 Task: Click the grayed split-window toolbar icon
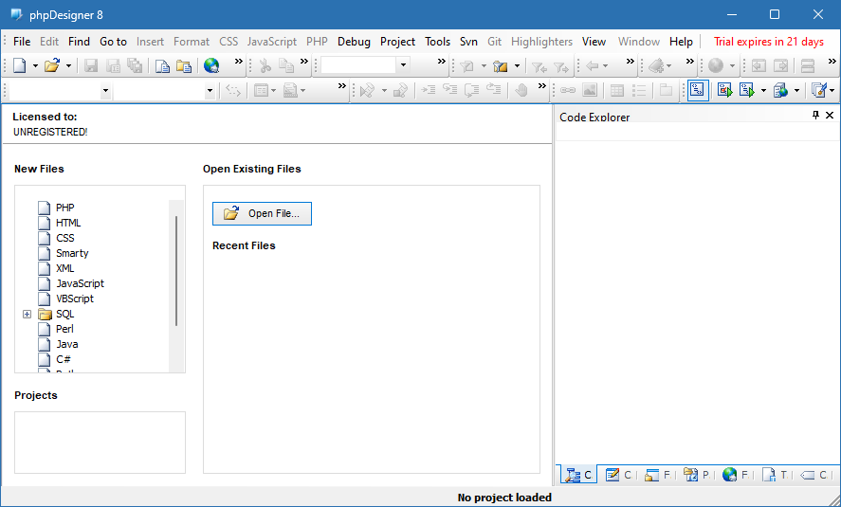(807, 65)
